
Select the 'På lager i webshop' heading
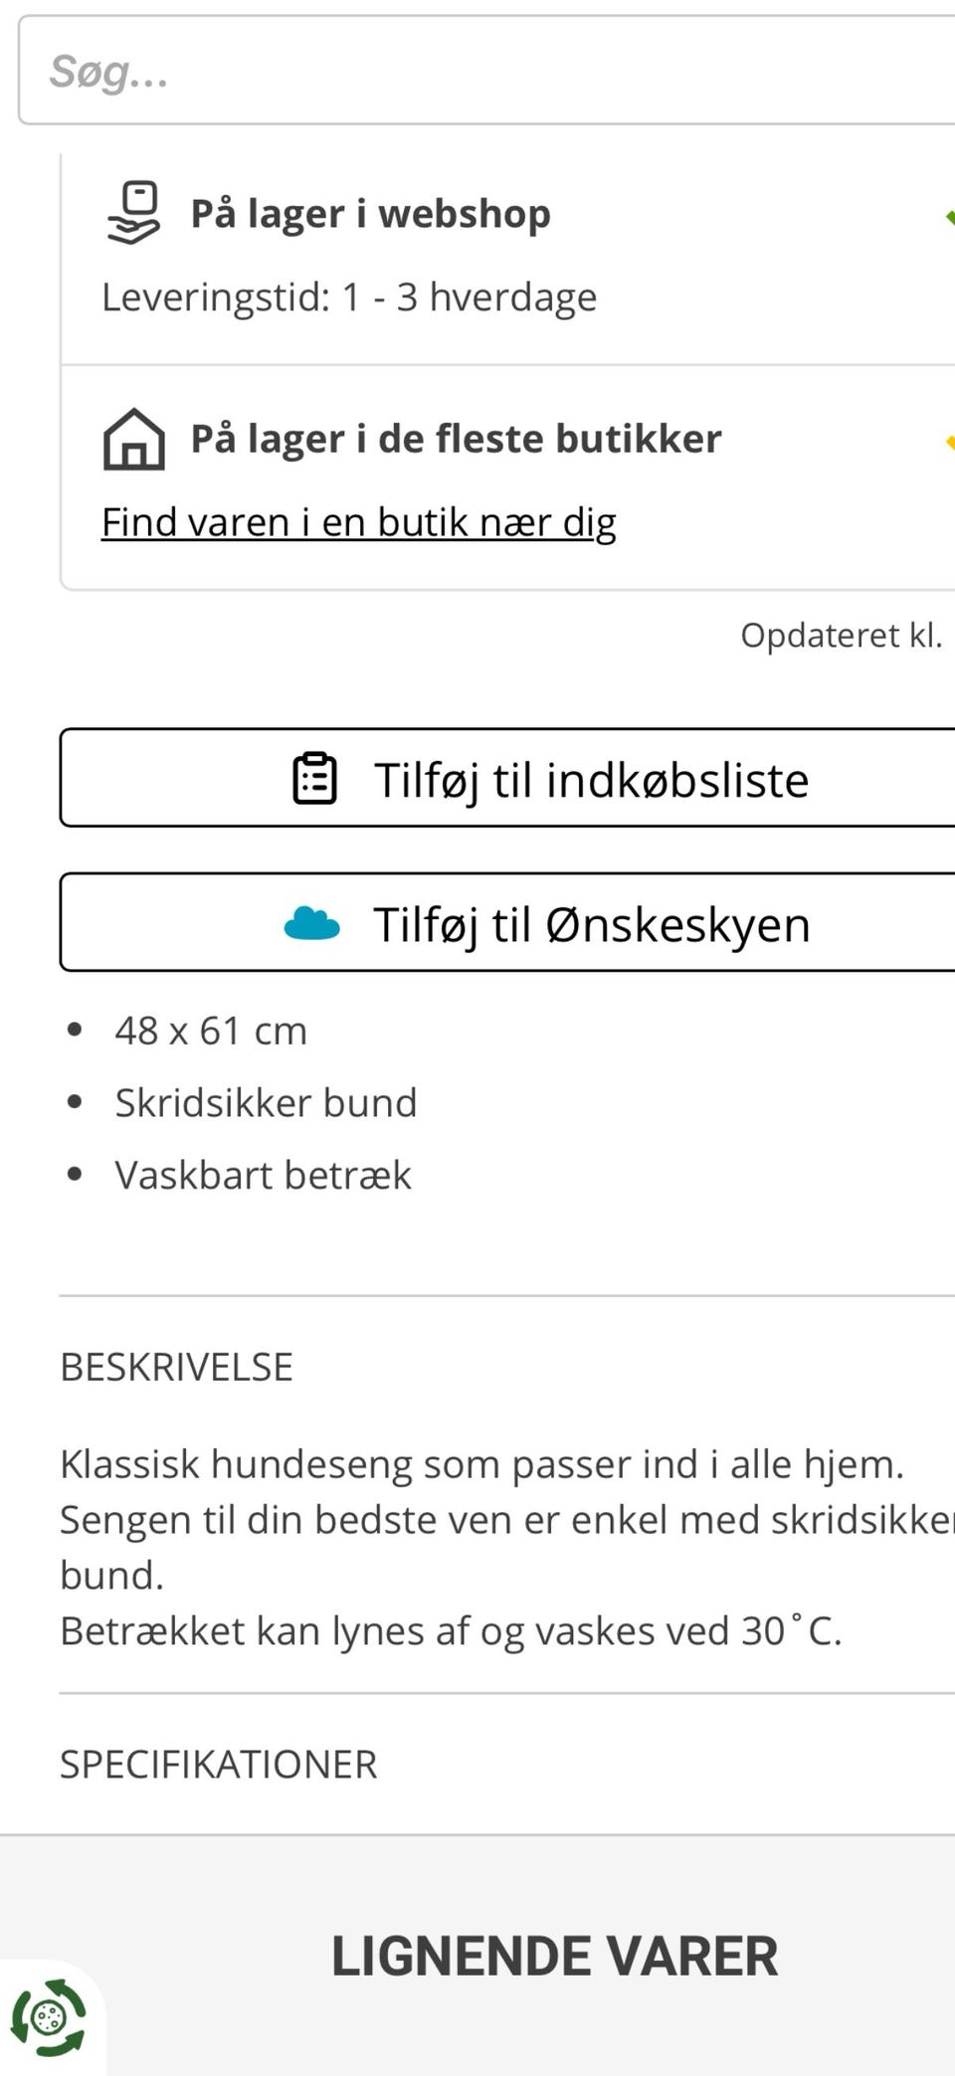click(370, 214)
